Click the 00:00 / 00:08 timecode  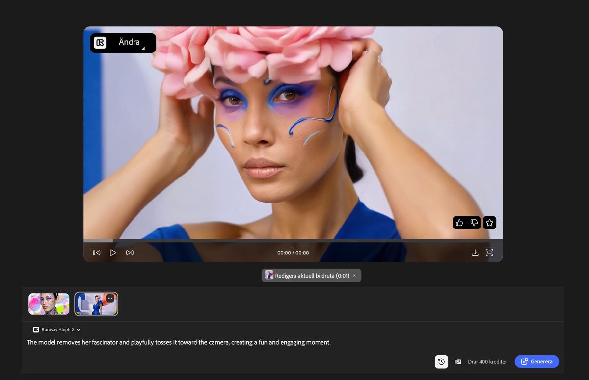pos(293,253)
